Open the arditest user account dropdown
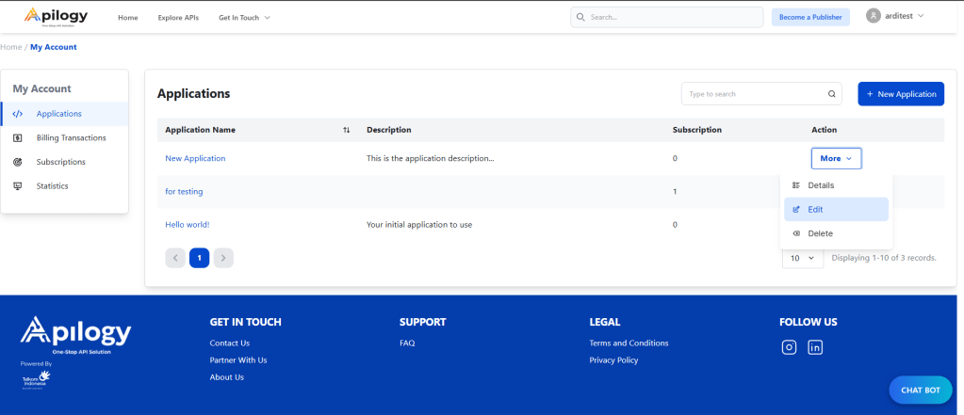 pos(895,16)
